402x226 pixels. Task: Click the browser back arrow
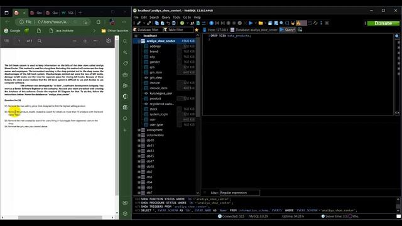7,22
